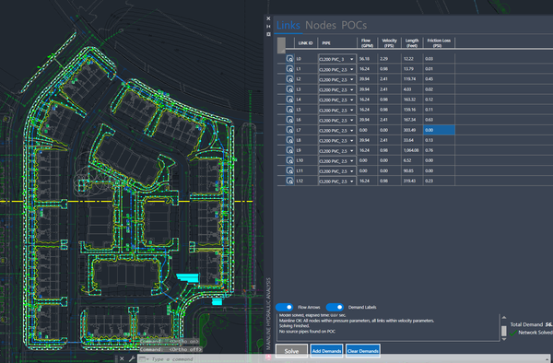553x363 pixels.
Task: Zoom to link L11 using its row icon
Action: 289,171
